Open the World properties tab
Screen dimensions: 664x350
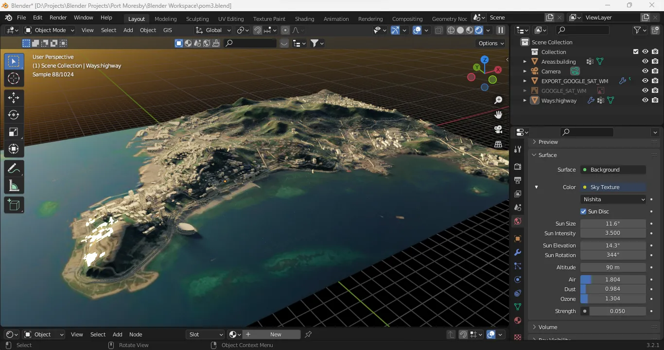[517, 221]
